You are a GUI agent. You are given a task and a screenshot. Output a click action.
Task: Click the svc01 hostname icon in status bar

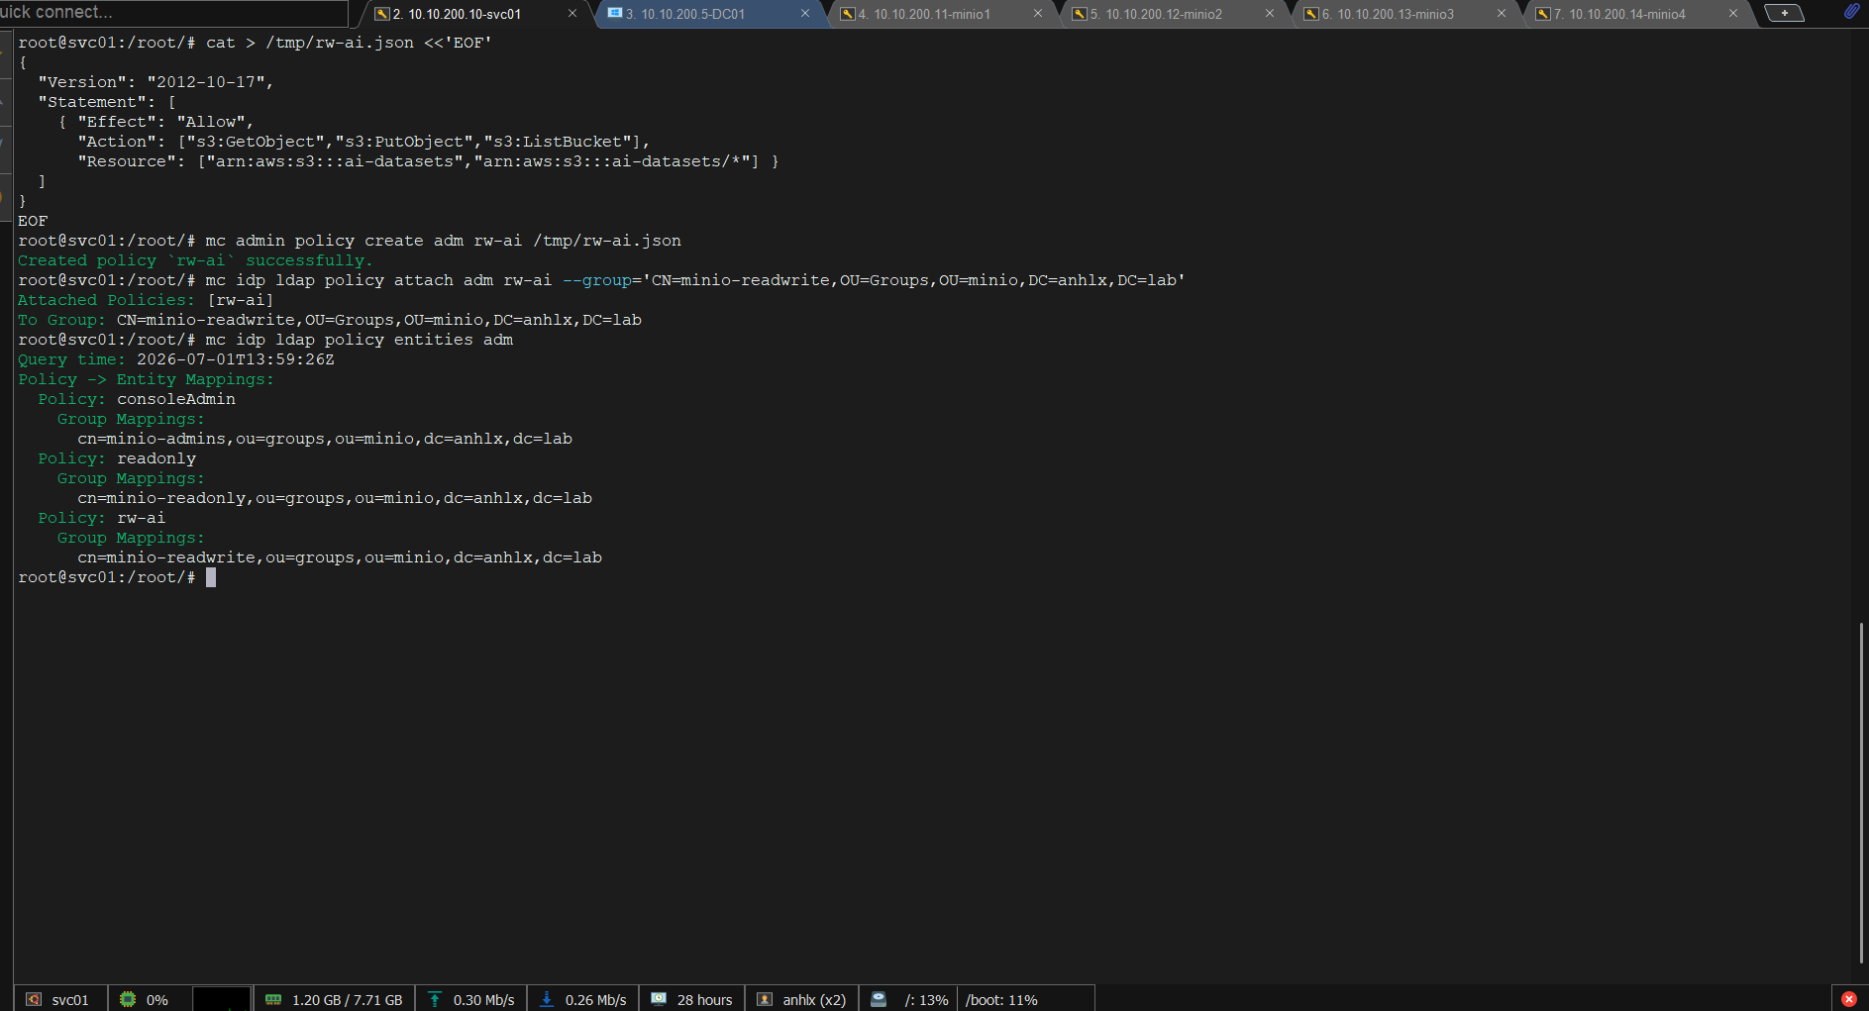point(34,999)
